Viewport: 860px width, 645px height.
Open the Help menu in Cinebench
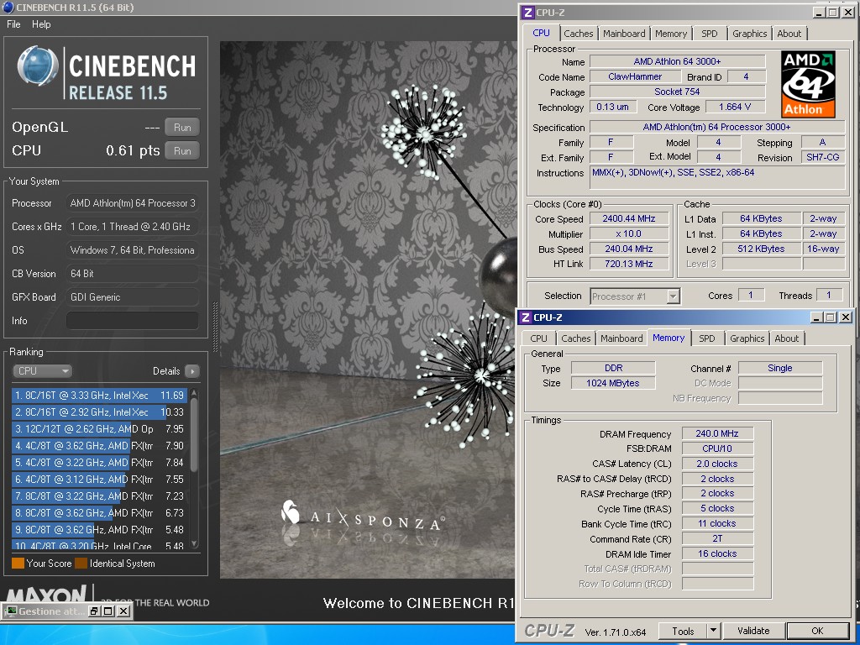(41, 24)
